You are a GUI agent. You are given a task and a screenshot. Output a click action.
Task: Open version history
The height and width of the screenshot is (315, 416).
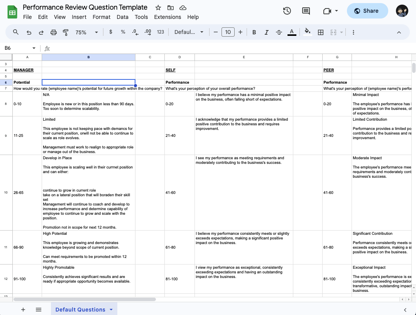coord(287,11)
